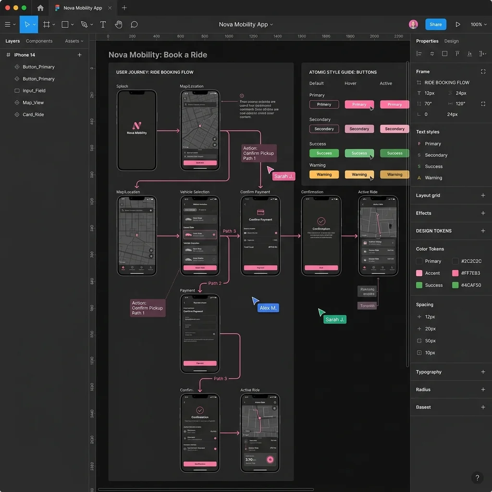This screenshot has height=492, width=492.
Task: Select the Pen tool
Action: point(84,24)
